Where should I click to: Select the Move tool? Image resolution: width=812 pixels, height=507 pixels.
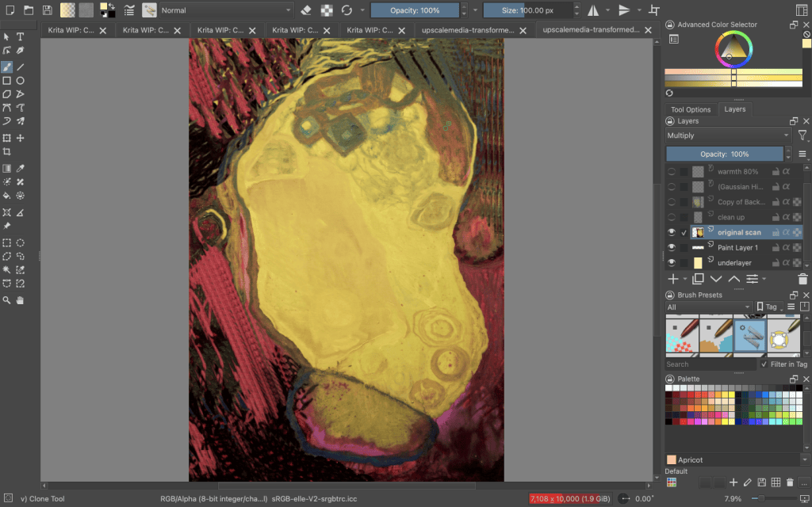tap(20, 138)
